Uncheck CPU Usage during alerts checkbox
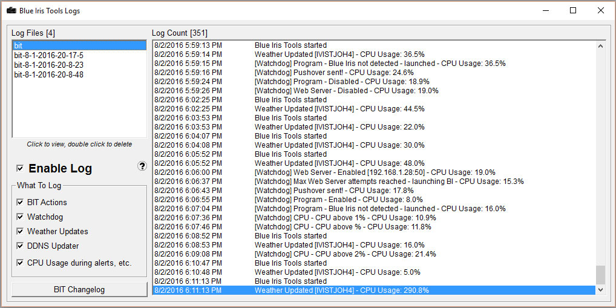The image size is (616, 308). pos(21,263)
